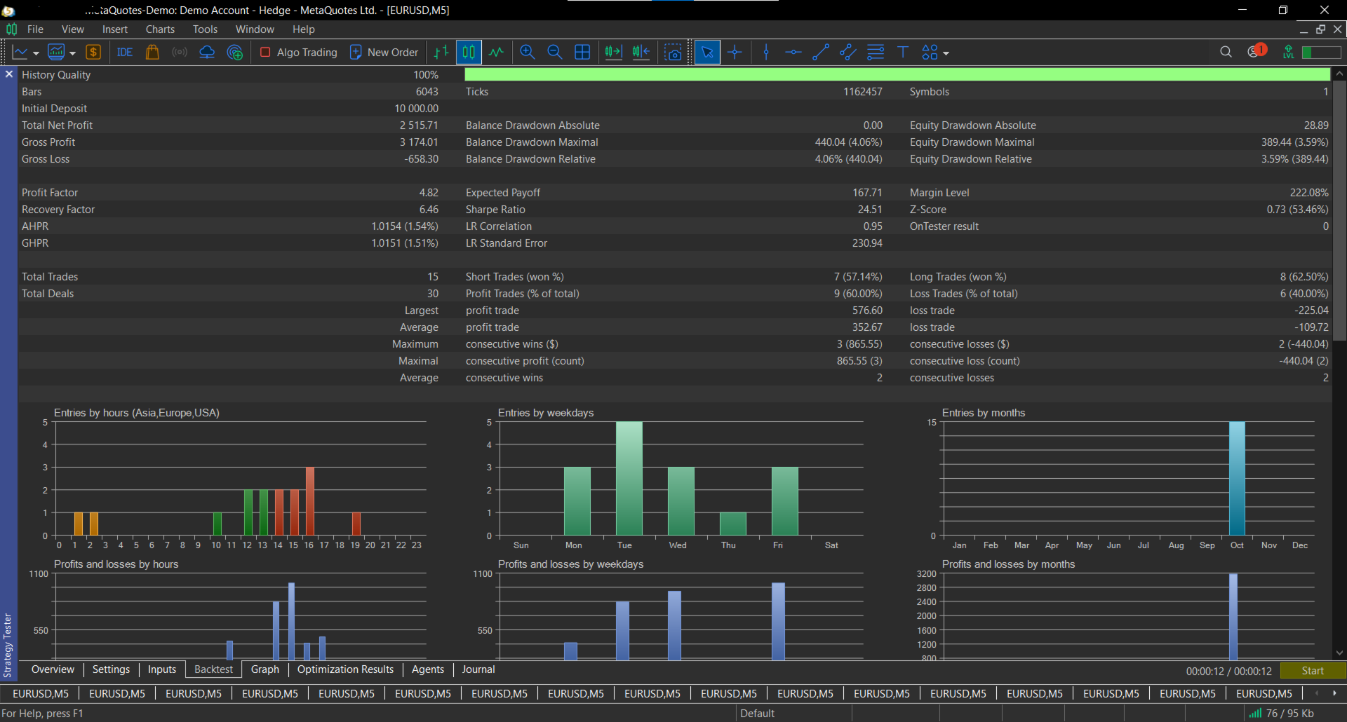Viewport: 1347px width, 722px height.
Task: Select the crosshair cursor tool
Action: point(735,53)
